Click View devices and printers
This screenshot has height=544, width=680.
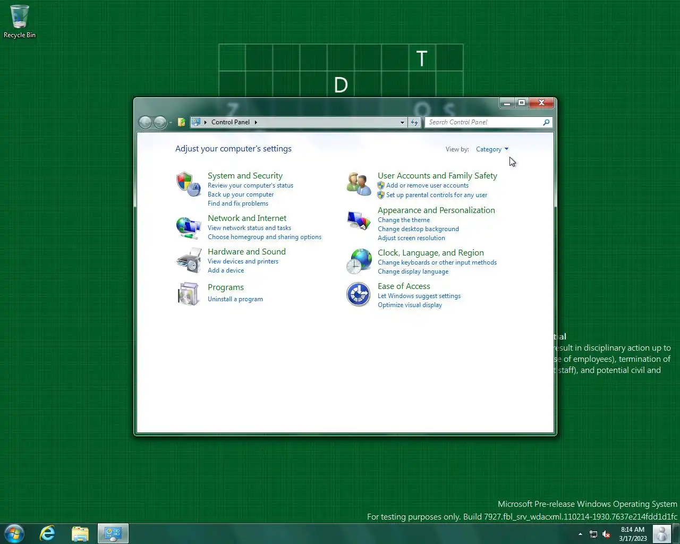243,261
